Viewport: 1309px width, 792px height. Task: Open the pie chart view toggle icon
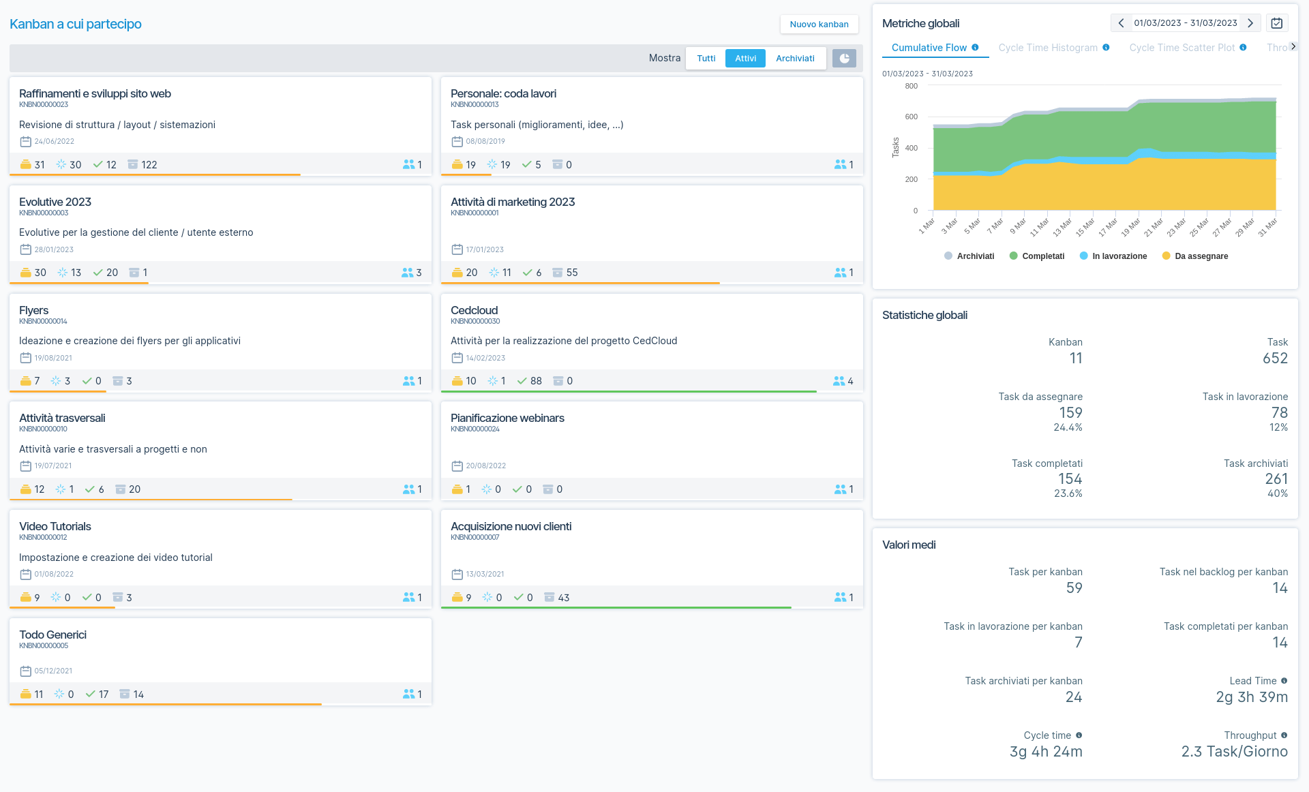tap(844, 58)
